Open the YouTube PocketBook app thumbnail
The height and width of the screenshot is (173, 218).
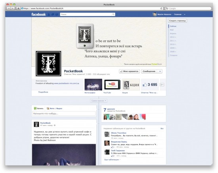[112, 85]
